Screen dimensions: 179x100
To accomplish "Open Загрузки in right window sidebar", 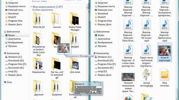I will (101, 3).
